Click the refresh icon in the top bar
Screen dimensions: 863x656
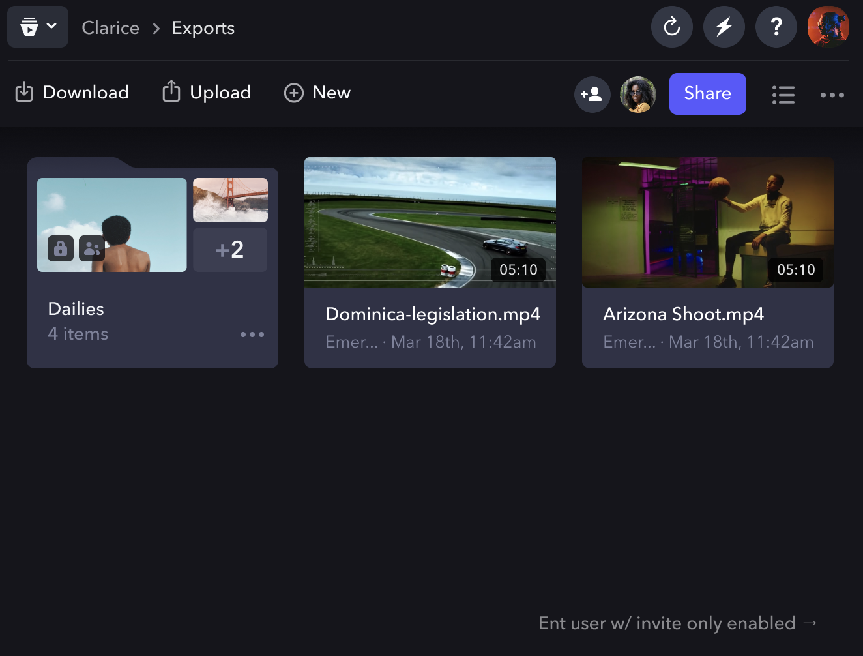(x=672, y=27)
